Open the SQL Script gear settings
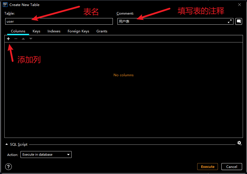This screenshot has height=174, width=247. 239,143
